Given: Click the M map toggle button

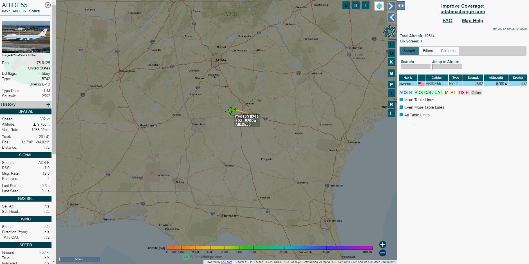Looking at the screenshot, I should pyautogui.click(x=391, y=73).
